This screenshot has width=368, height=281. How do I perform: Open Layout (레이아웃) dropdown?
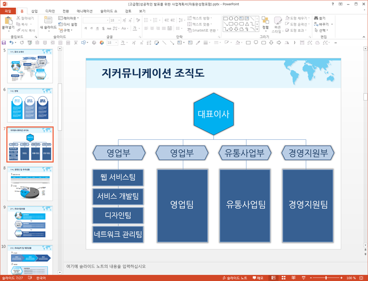coord(69,18)
